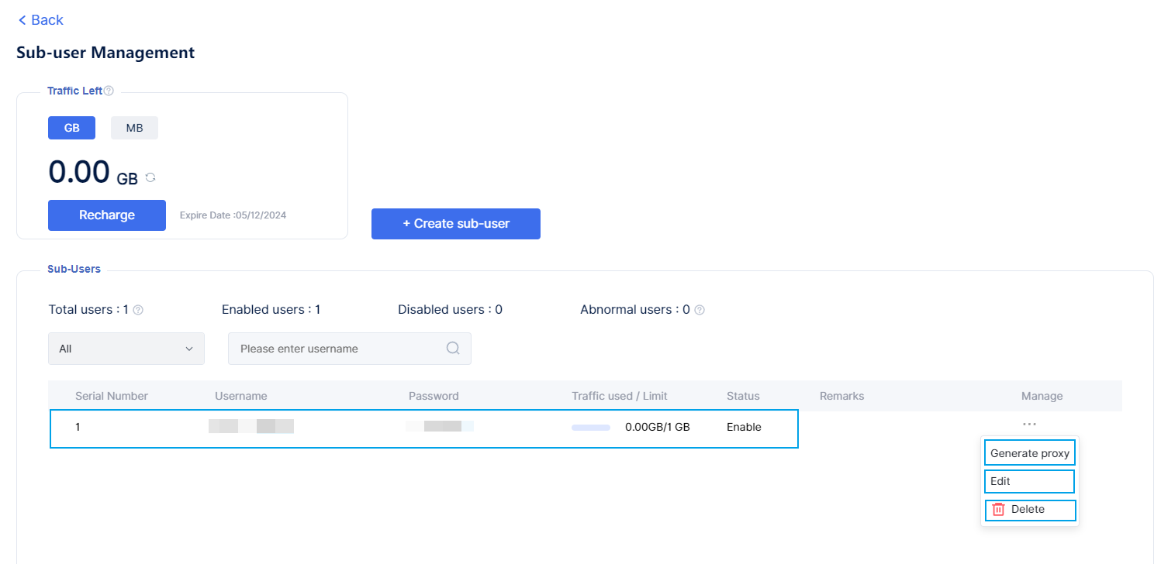The width and height of the screenshot is (1154, 564).
Task: Click the red trash Delete icon
Action: [999, 510]
